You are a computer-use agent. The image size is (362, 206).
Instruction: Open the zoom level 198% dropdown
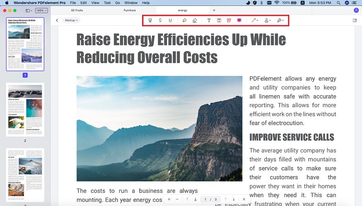coord(41,10)
